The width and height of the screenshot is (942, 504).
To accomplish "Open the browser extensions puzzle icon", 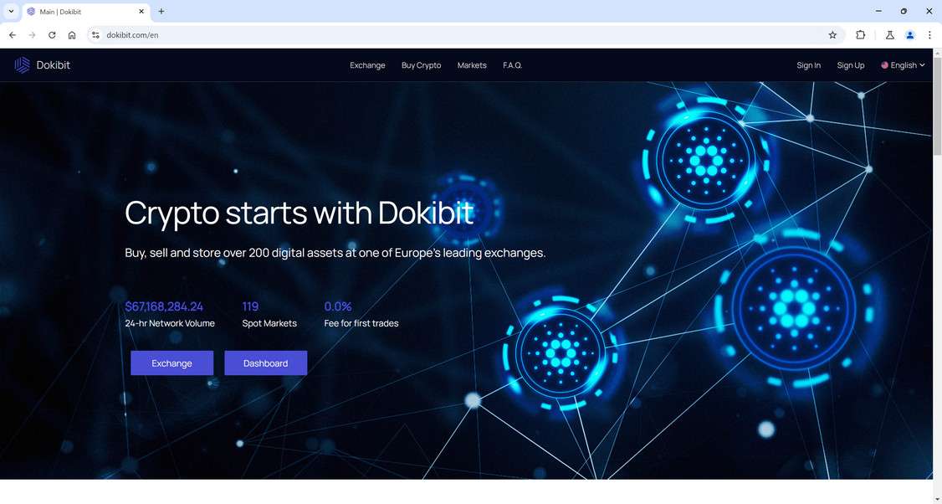I will coord(860,35).
